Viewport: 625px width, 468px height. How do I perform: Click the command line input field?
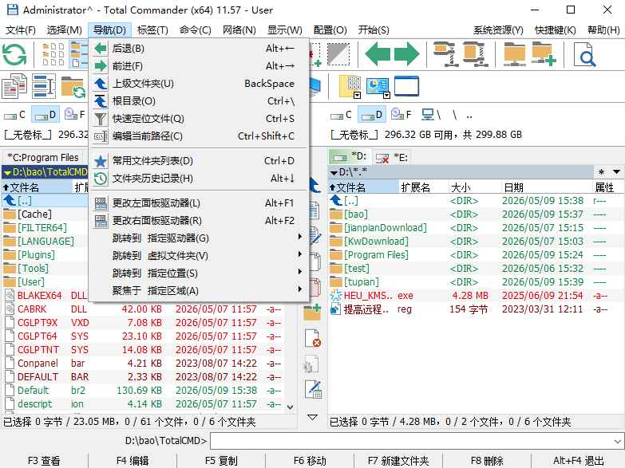(x=411, y=442)
